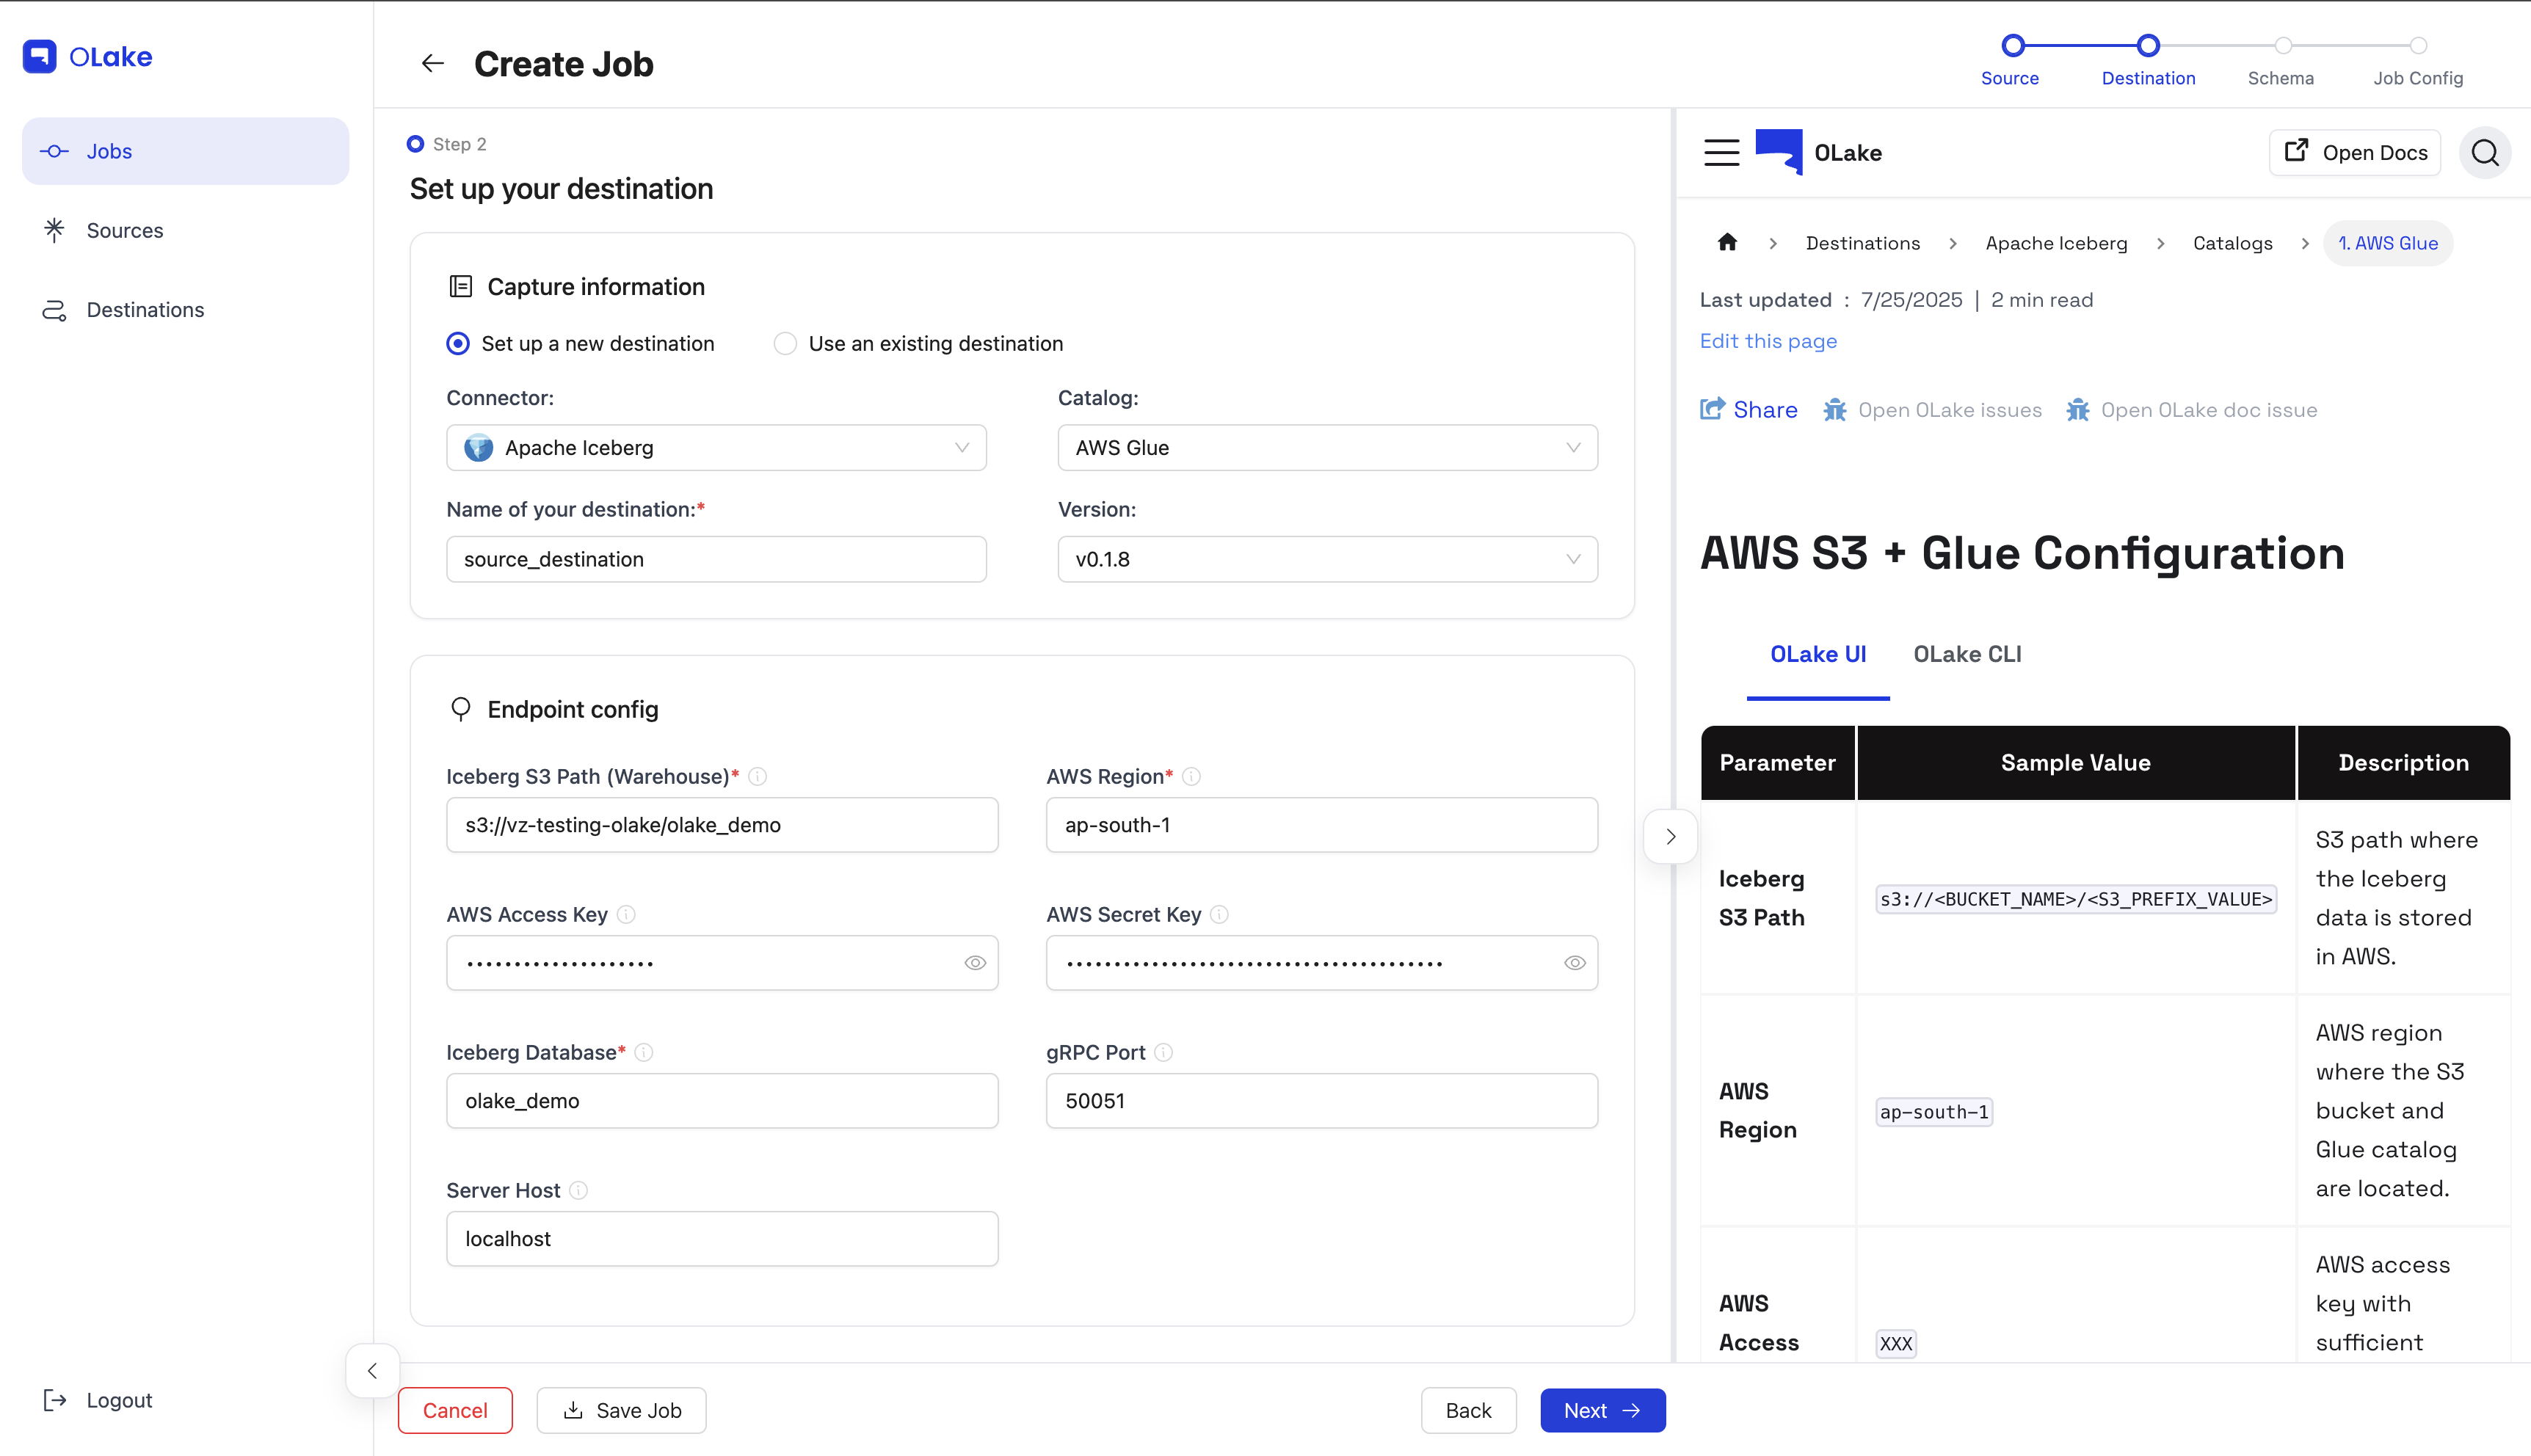Click Catalogs in docs breadcrumb
Viewport: 2531px width, 1456px height.
point(2232,243)
